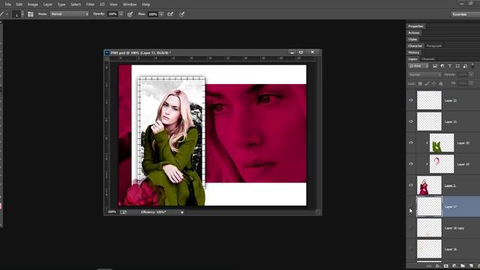Show Layer 17 via visibility box
The image size is (480, 270).
point(411,207)
